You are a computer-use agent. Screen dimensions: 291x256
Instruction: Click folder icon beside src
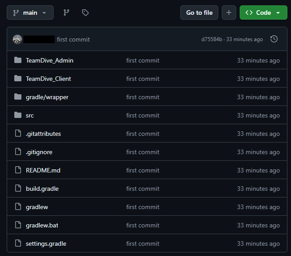18,115
